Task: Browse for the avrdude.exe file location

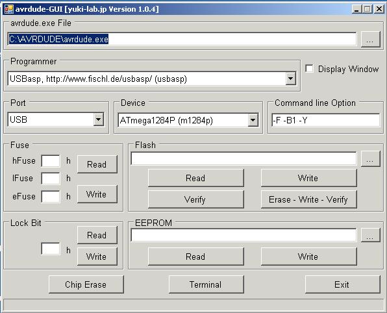Action: [x=370, y=39]
